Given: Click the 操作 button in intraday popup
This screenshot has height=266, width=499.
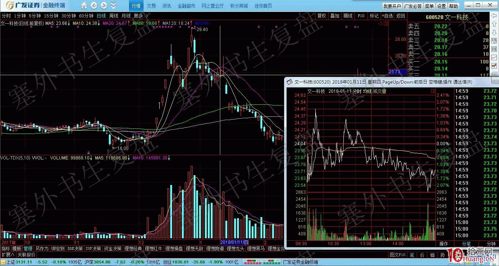Looking at the screenshot, I should 443,244.
